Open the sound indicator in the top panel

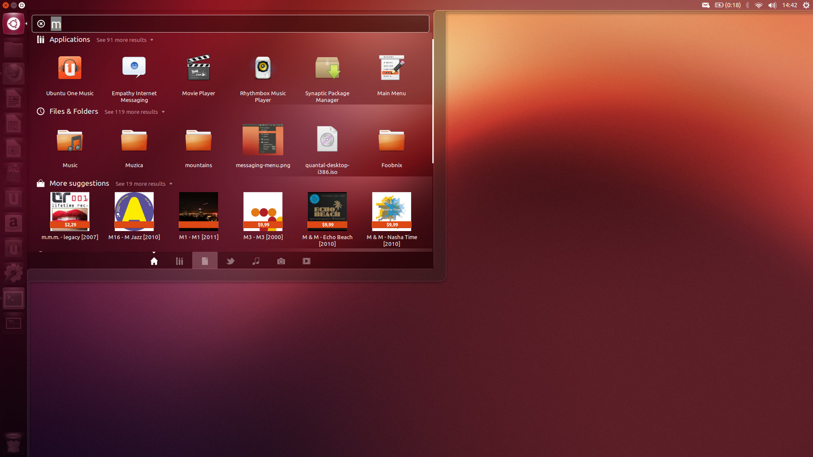[772, 5]
